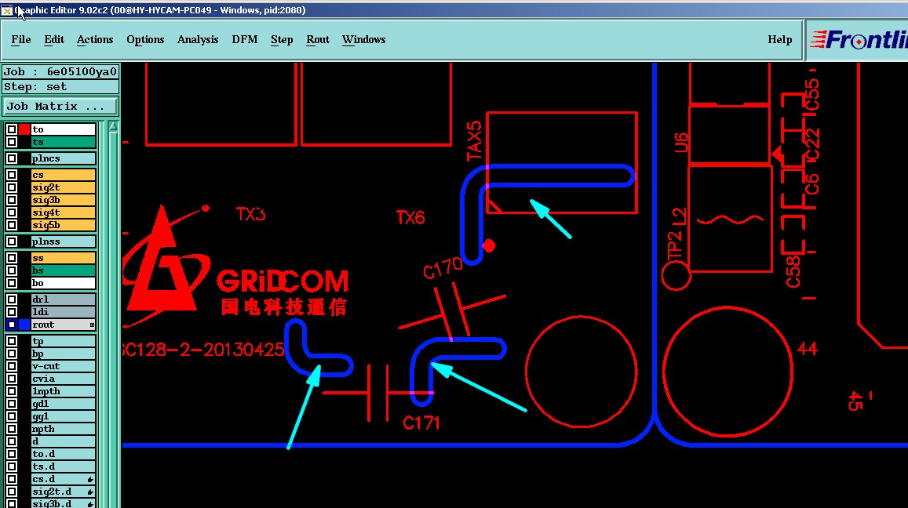Click the 'Step: set' field
The width and height of the screenshot is (908, 508).
pyautogui.click(x=60, y=87)
